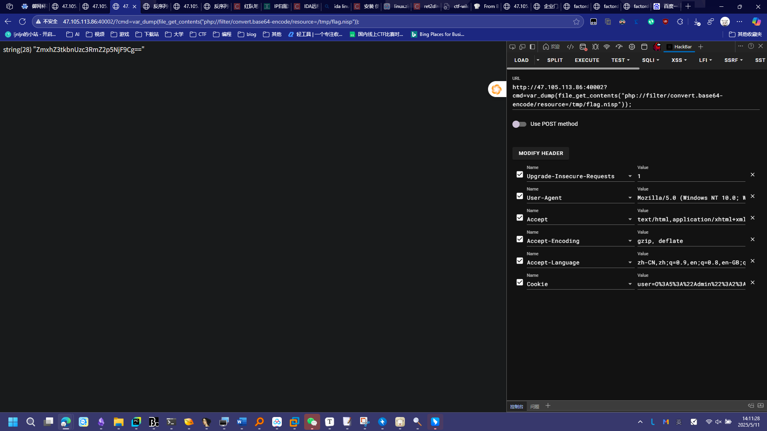Open the browser profile avatar
The width and height of the screenshot is (767, 431).
point(725,22)
